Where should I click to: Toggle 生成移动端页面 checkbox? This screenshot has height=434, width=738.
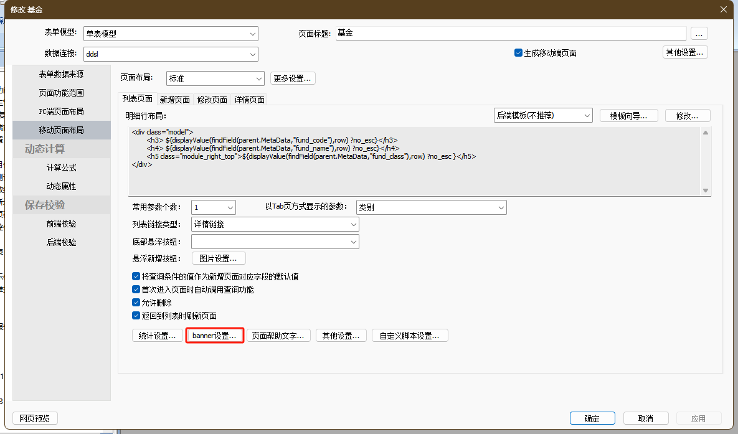(x=518, y=53)
